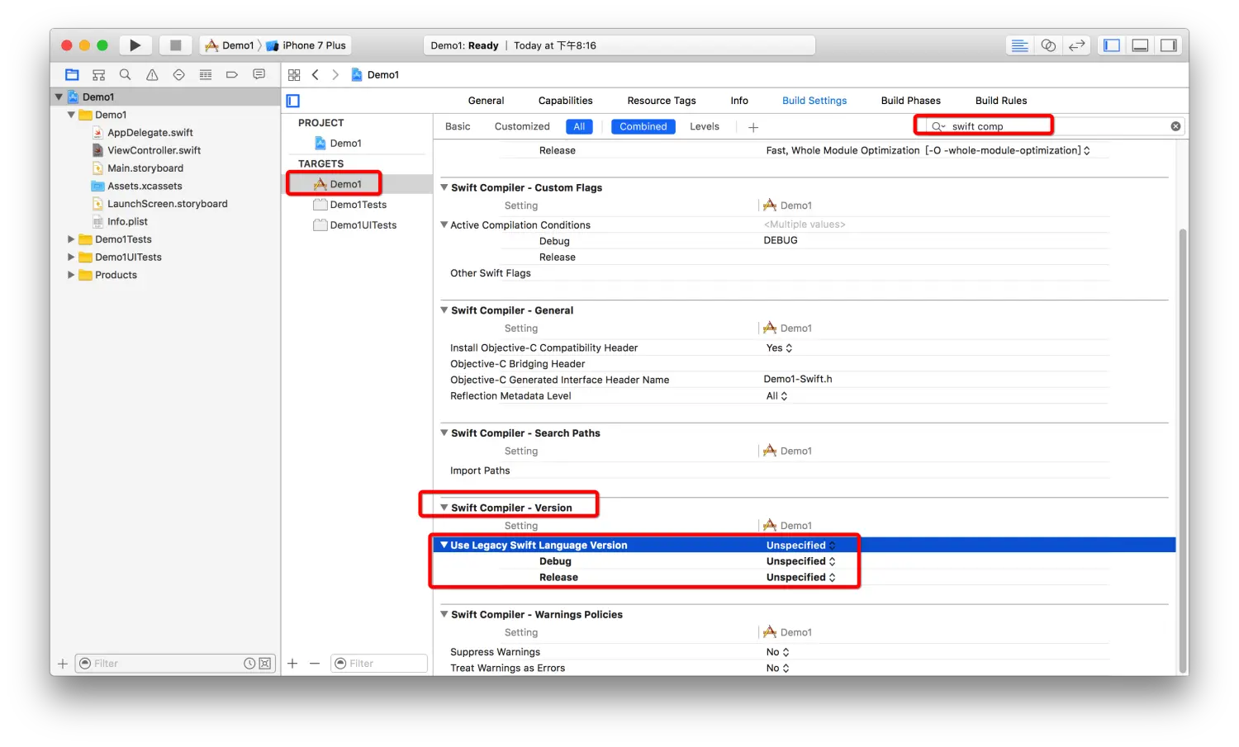Add a new file with navigator plus
The image size is (1239, 747).
coord(63,664)
